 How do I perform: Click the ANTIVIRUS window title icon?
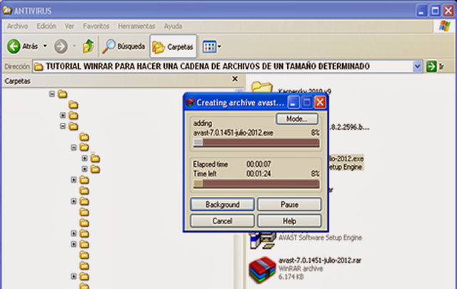pyautogui.click(x=8, y=11)
